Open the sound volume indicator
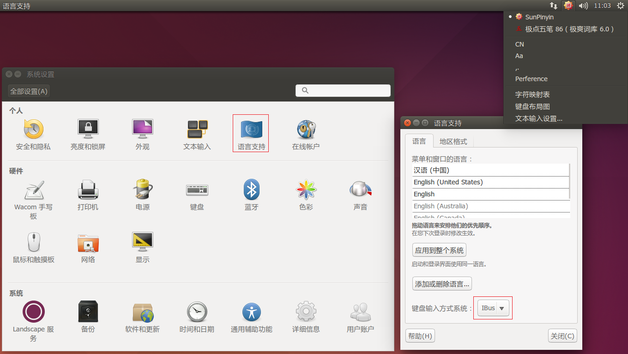This screenshot has height=354, width=628. [x=583, y=6]
